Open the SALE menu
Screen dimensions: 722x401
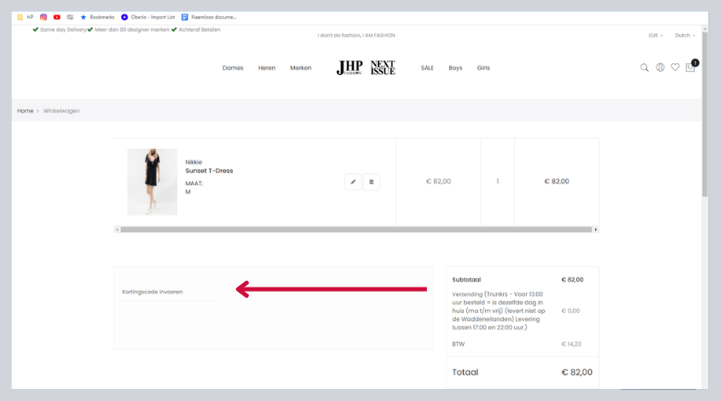tap(427, 67)
